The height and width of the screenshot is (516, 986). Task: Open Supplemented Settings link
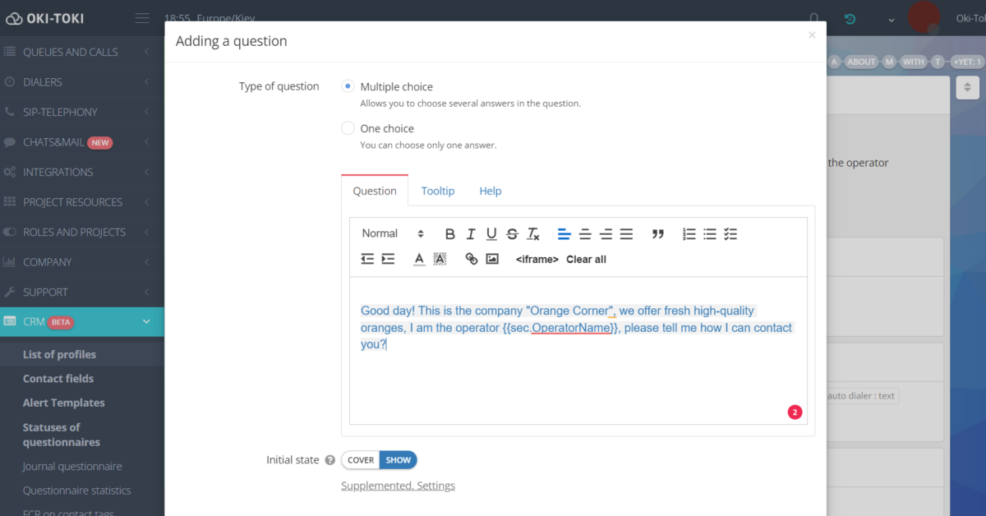pyautogui.click(x=398, y=486)
